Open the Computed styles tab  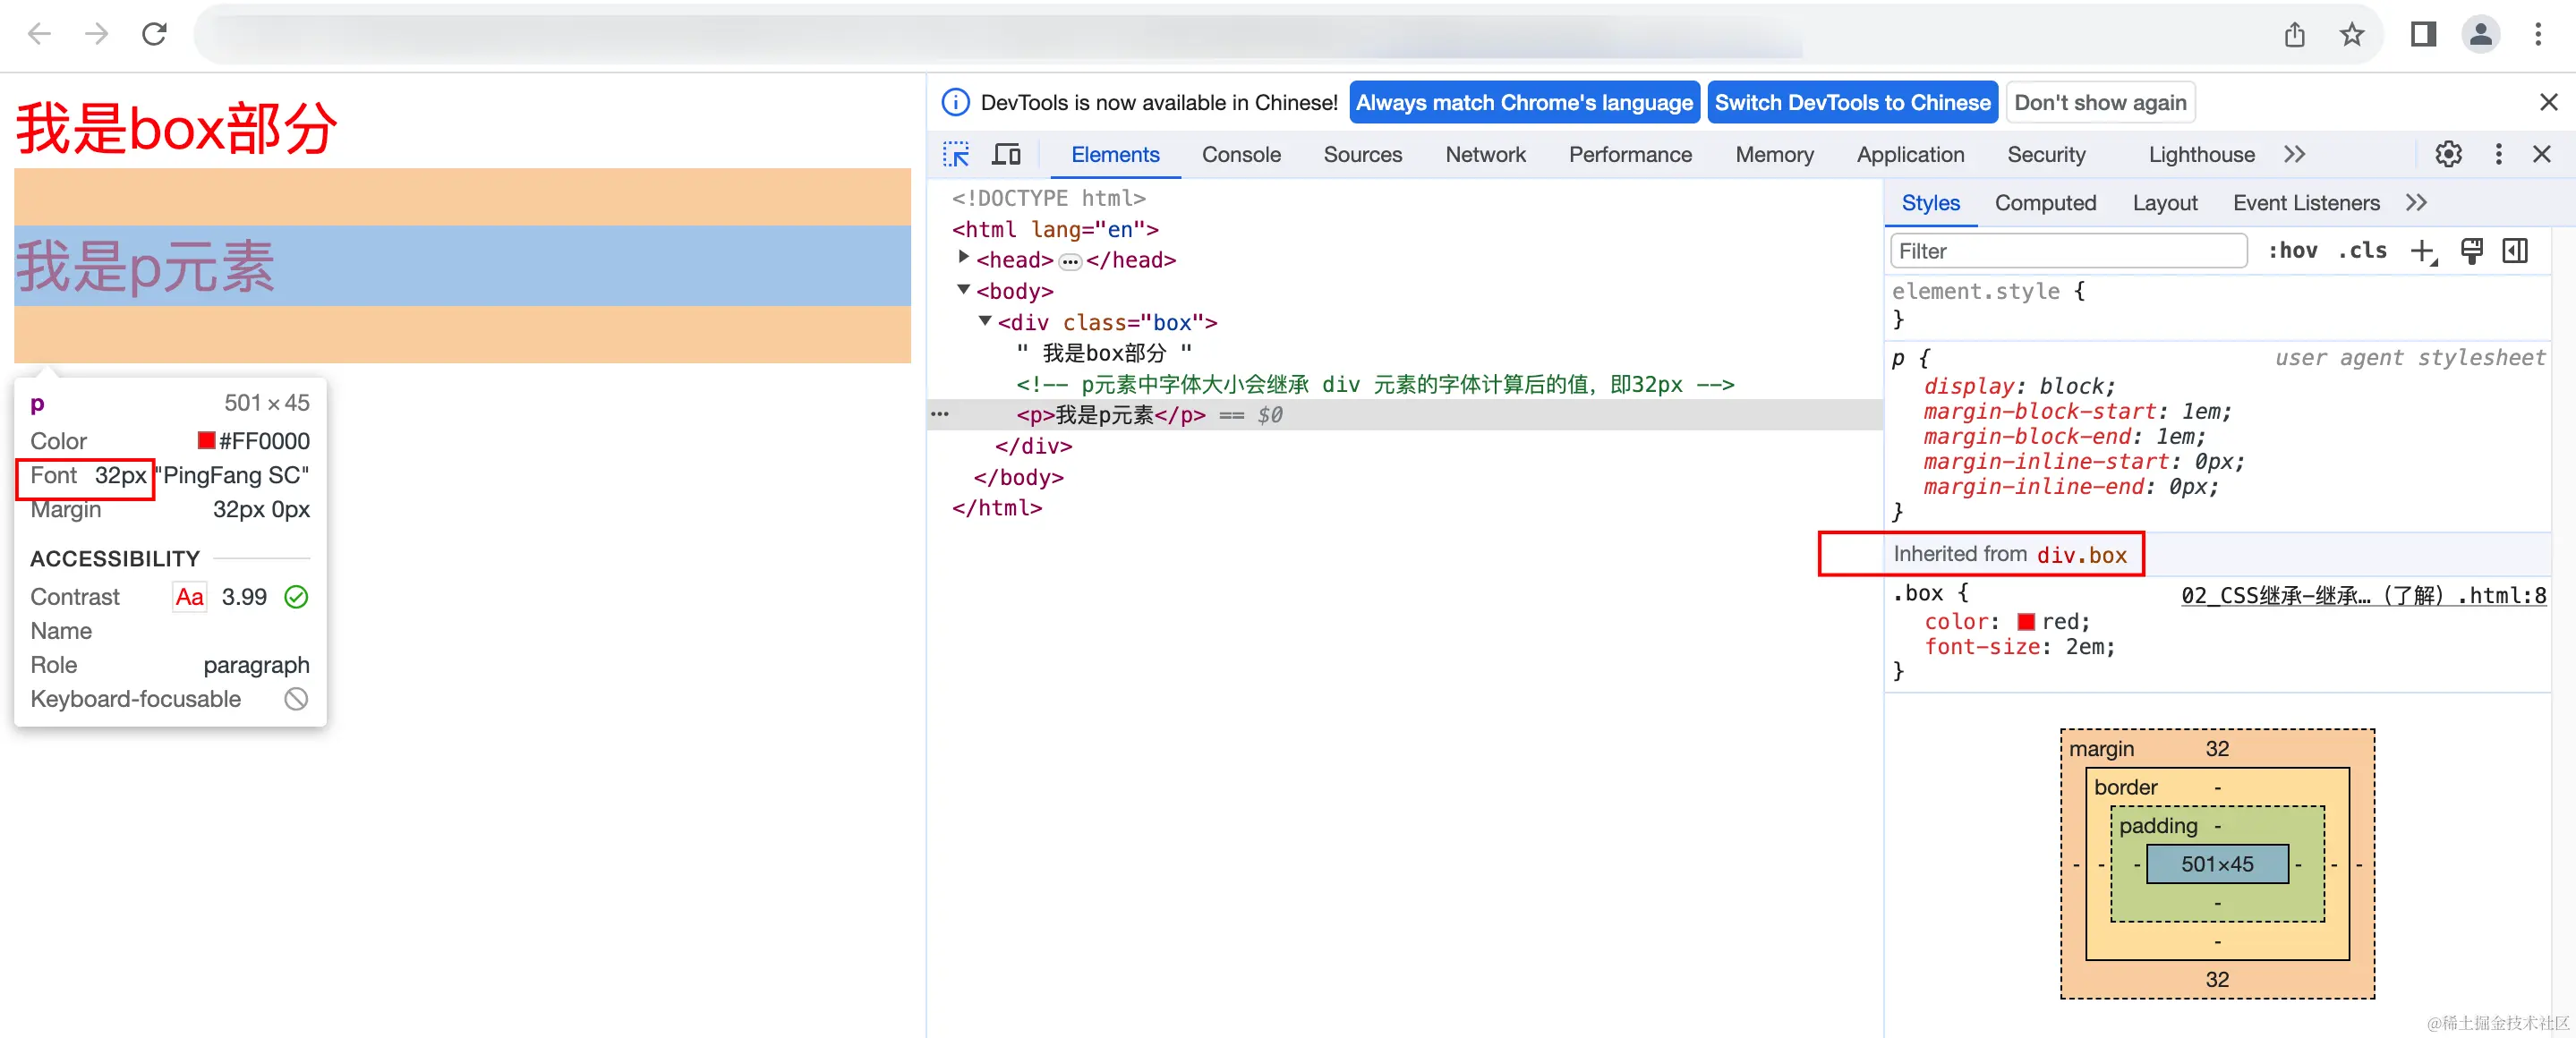(x=2045, y=203)
